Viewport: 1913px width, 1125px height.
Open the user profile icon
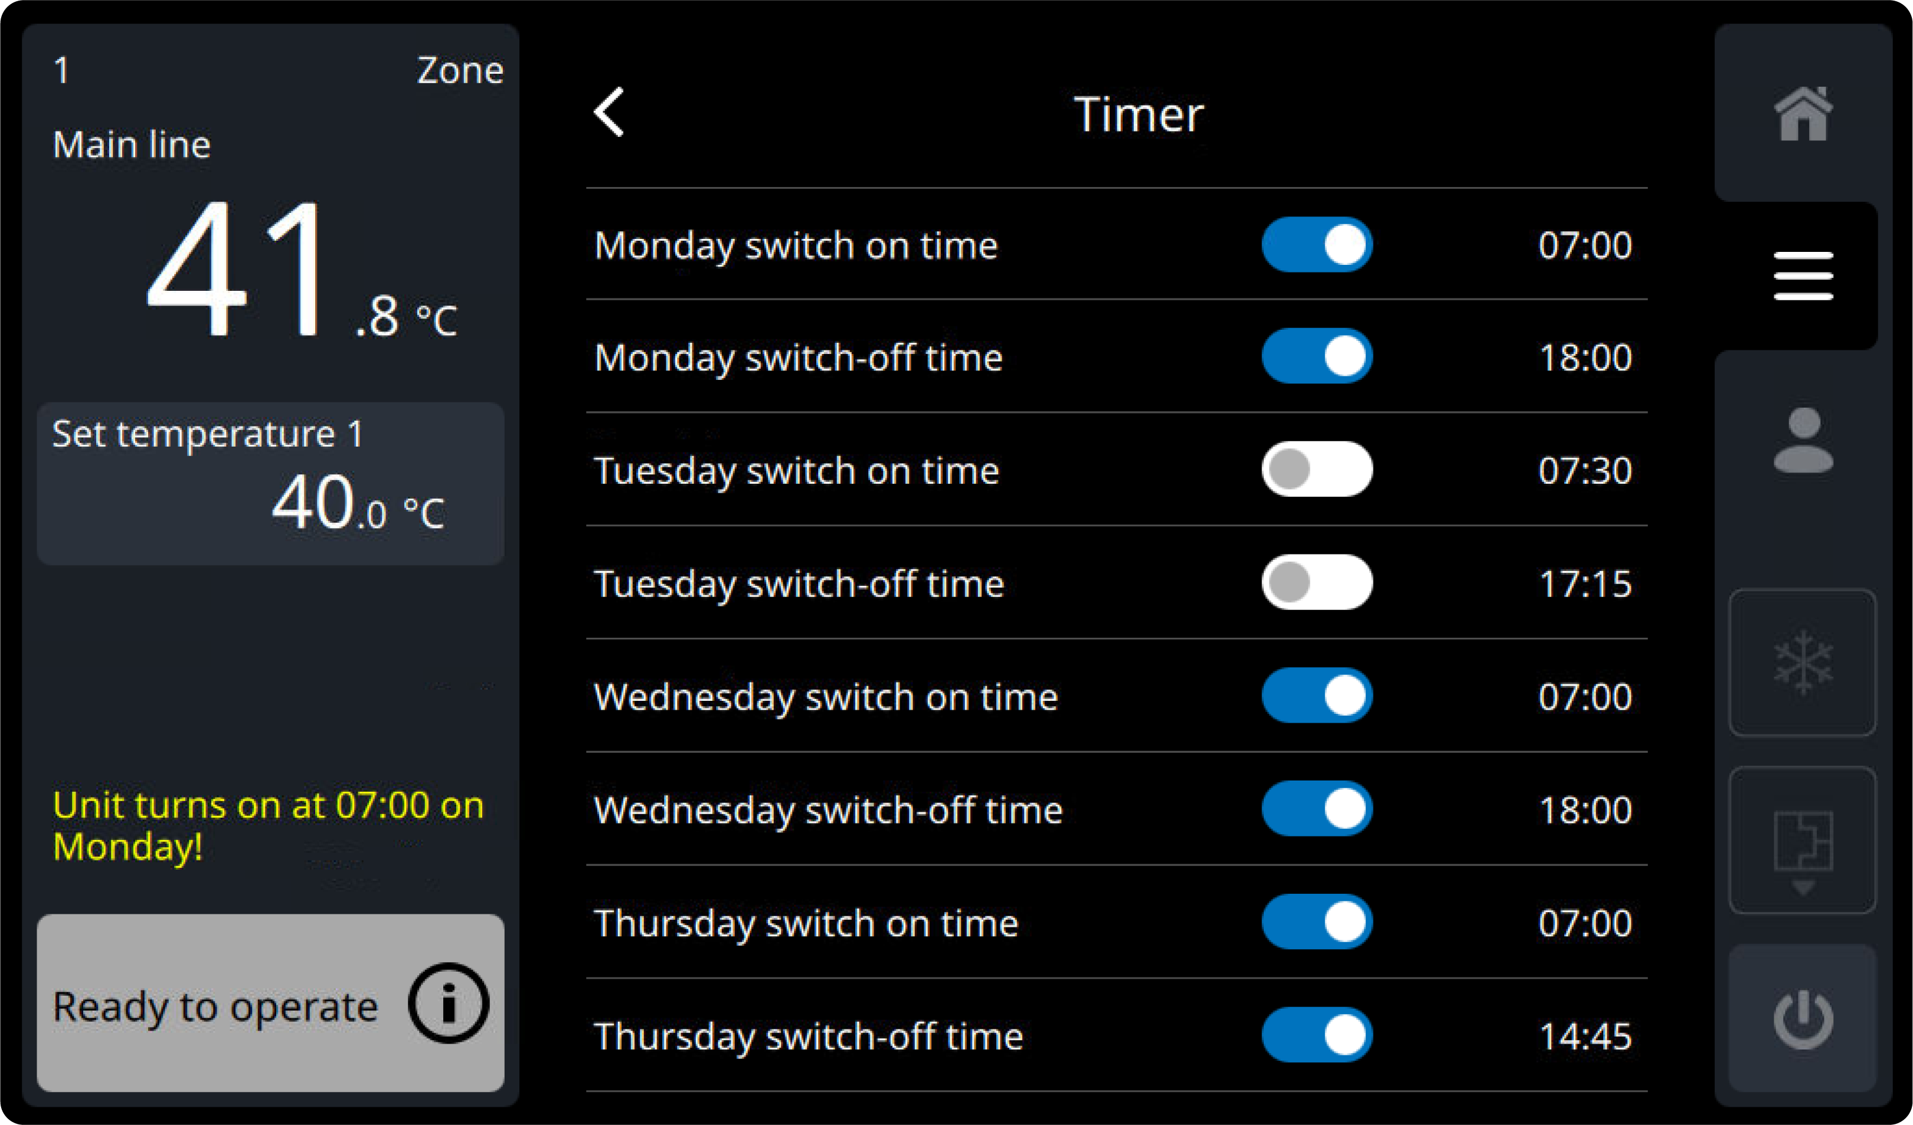tap(1803, 441)
